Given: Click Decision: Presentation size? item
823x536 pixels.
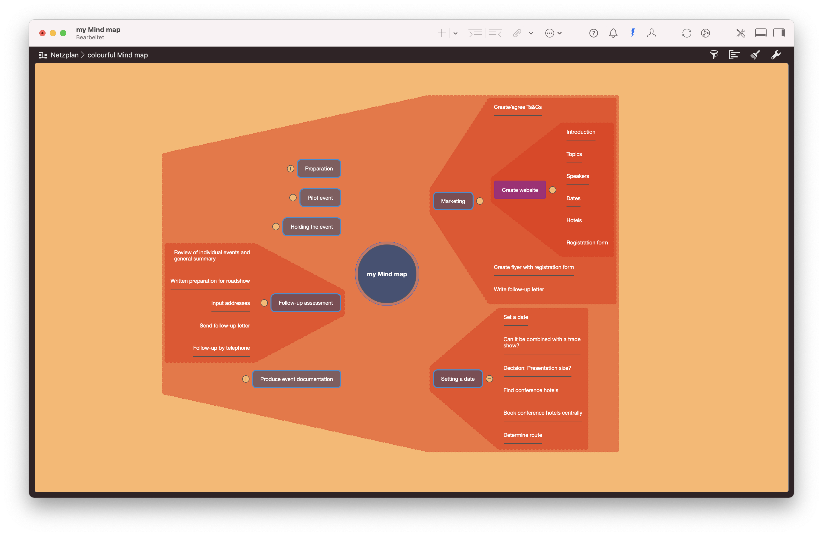Looking at the screenshot, I should (x=537, y=368).
